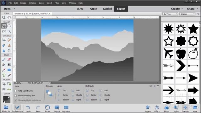201x113 pixels.
Task: Distribute Center in the Distribute group
Action: [x=91, y=95]
